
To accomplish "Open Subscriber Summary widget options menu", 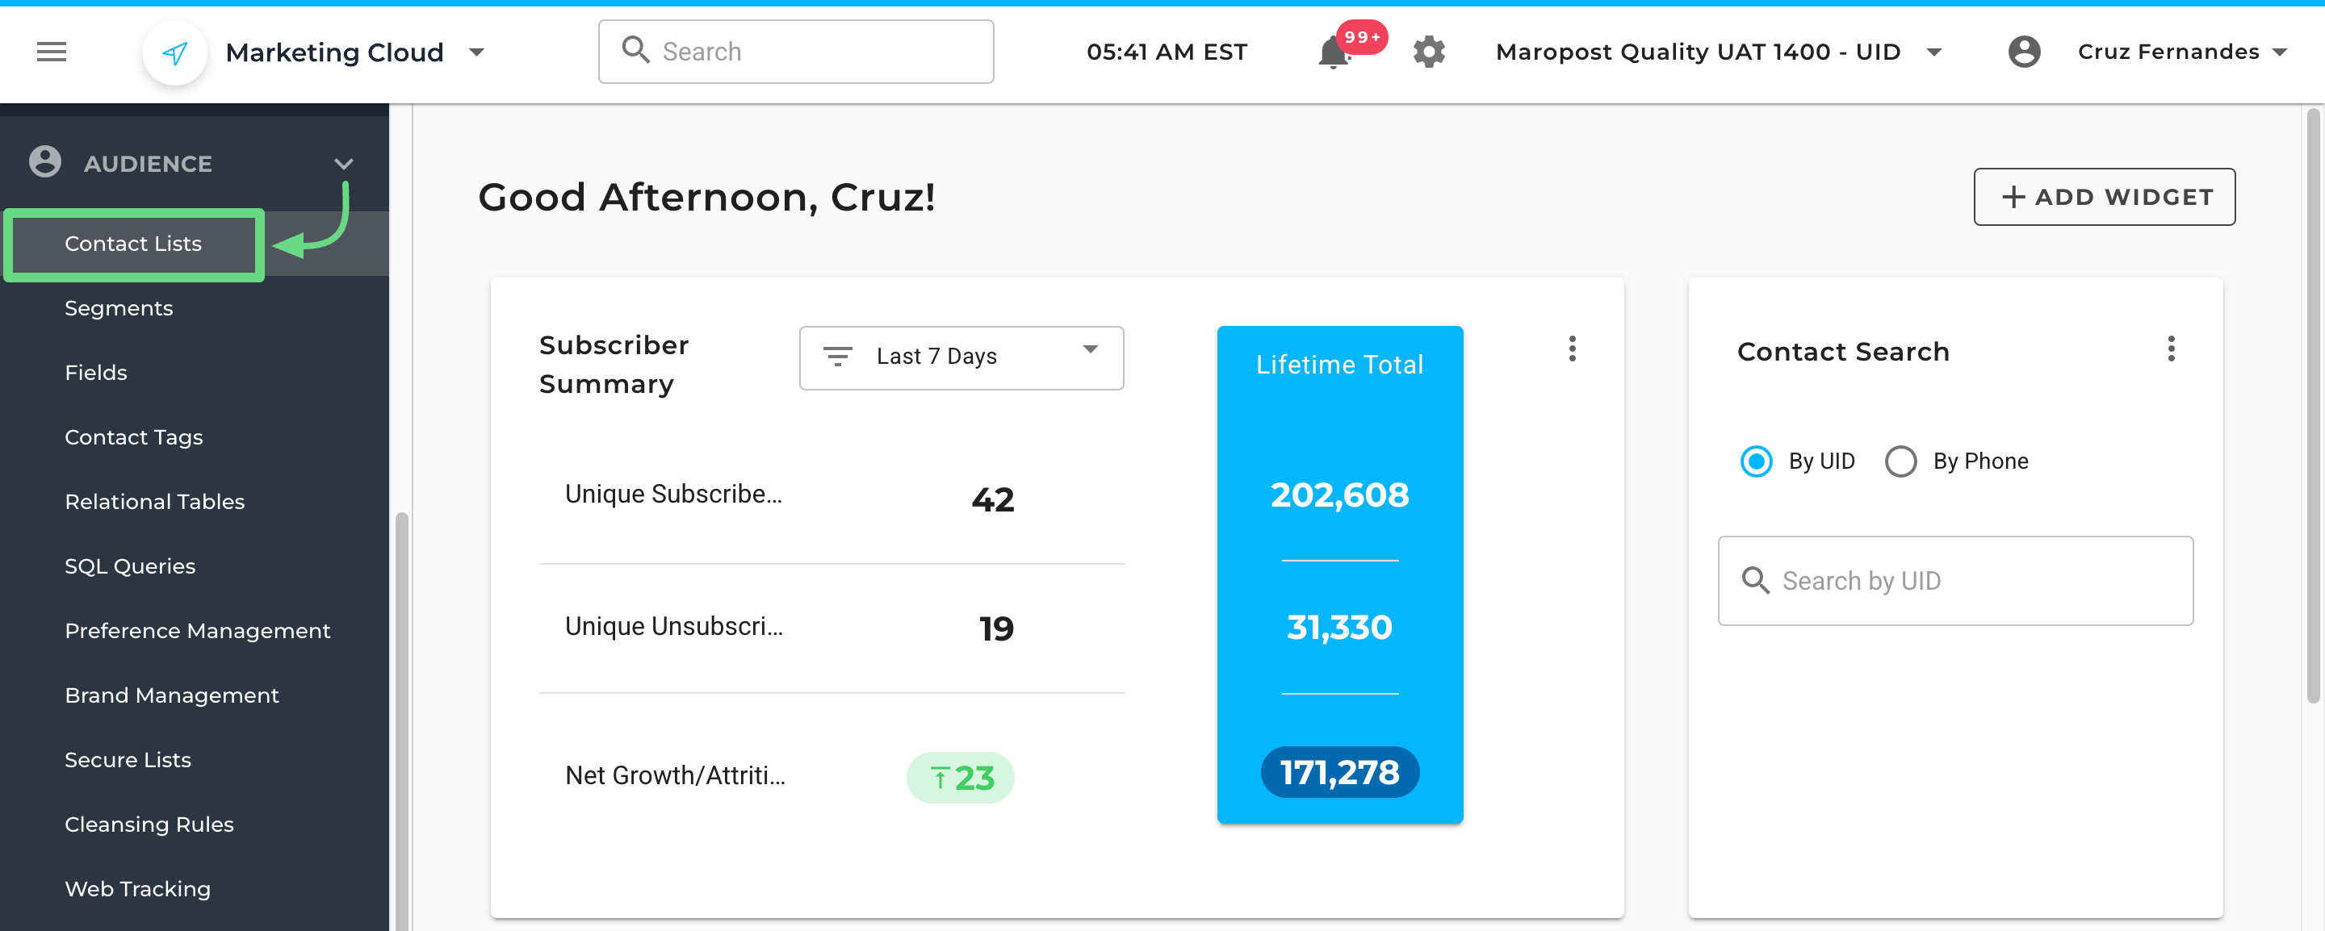I will click(1571, 349).
